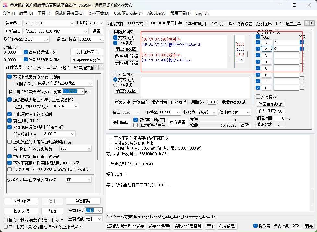
Task: Switch language via English menu
Action: (x=202, y=13)
